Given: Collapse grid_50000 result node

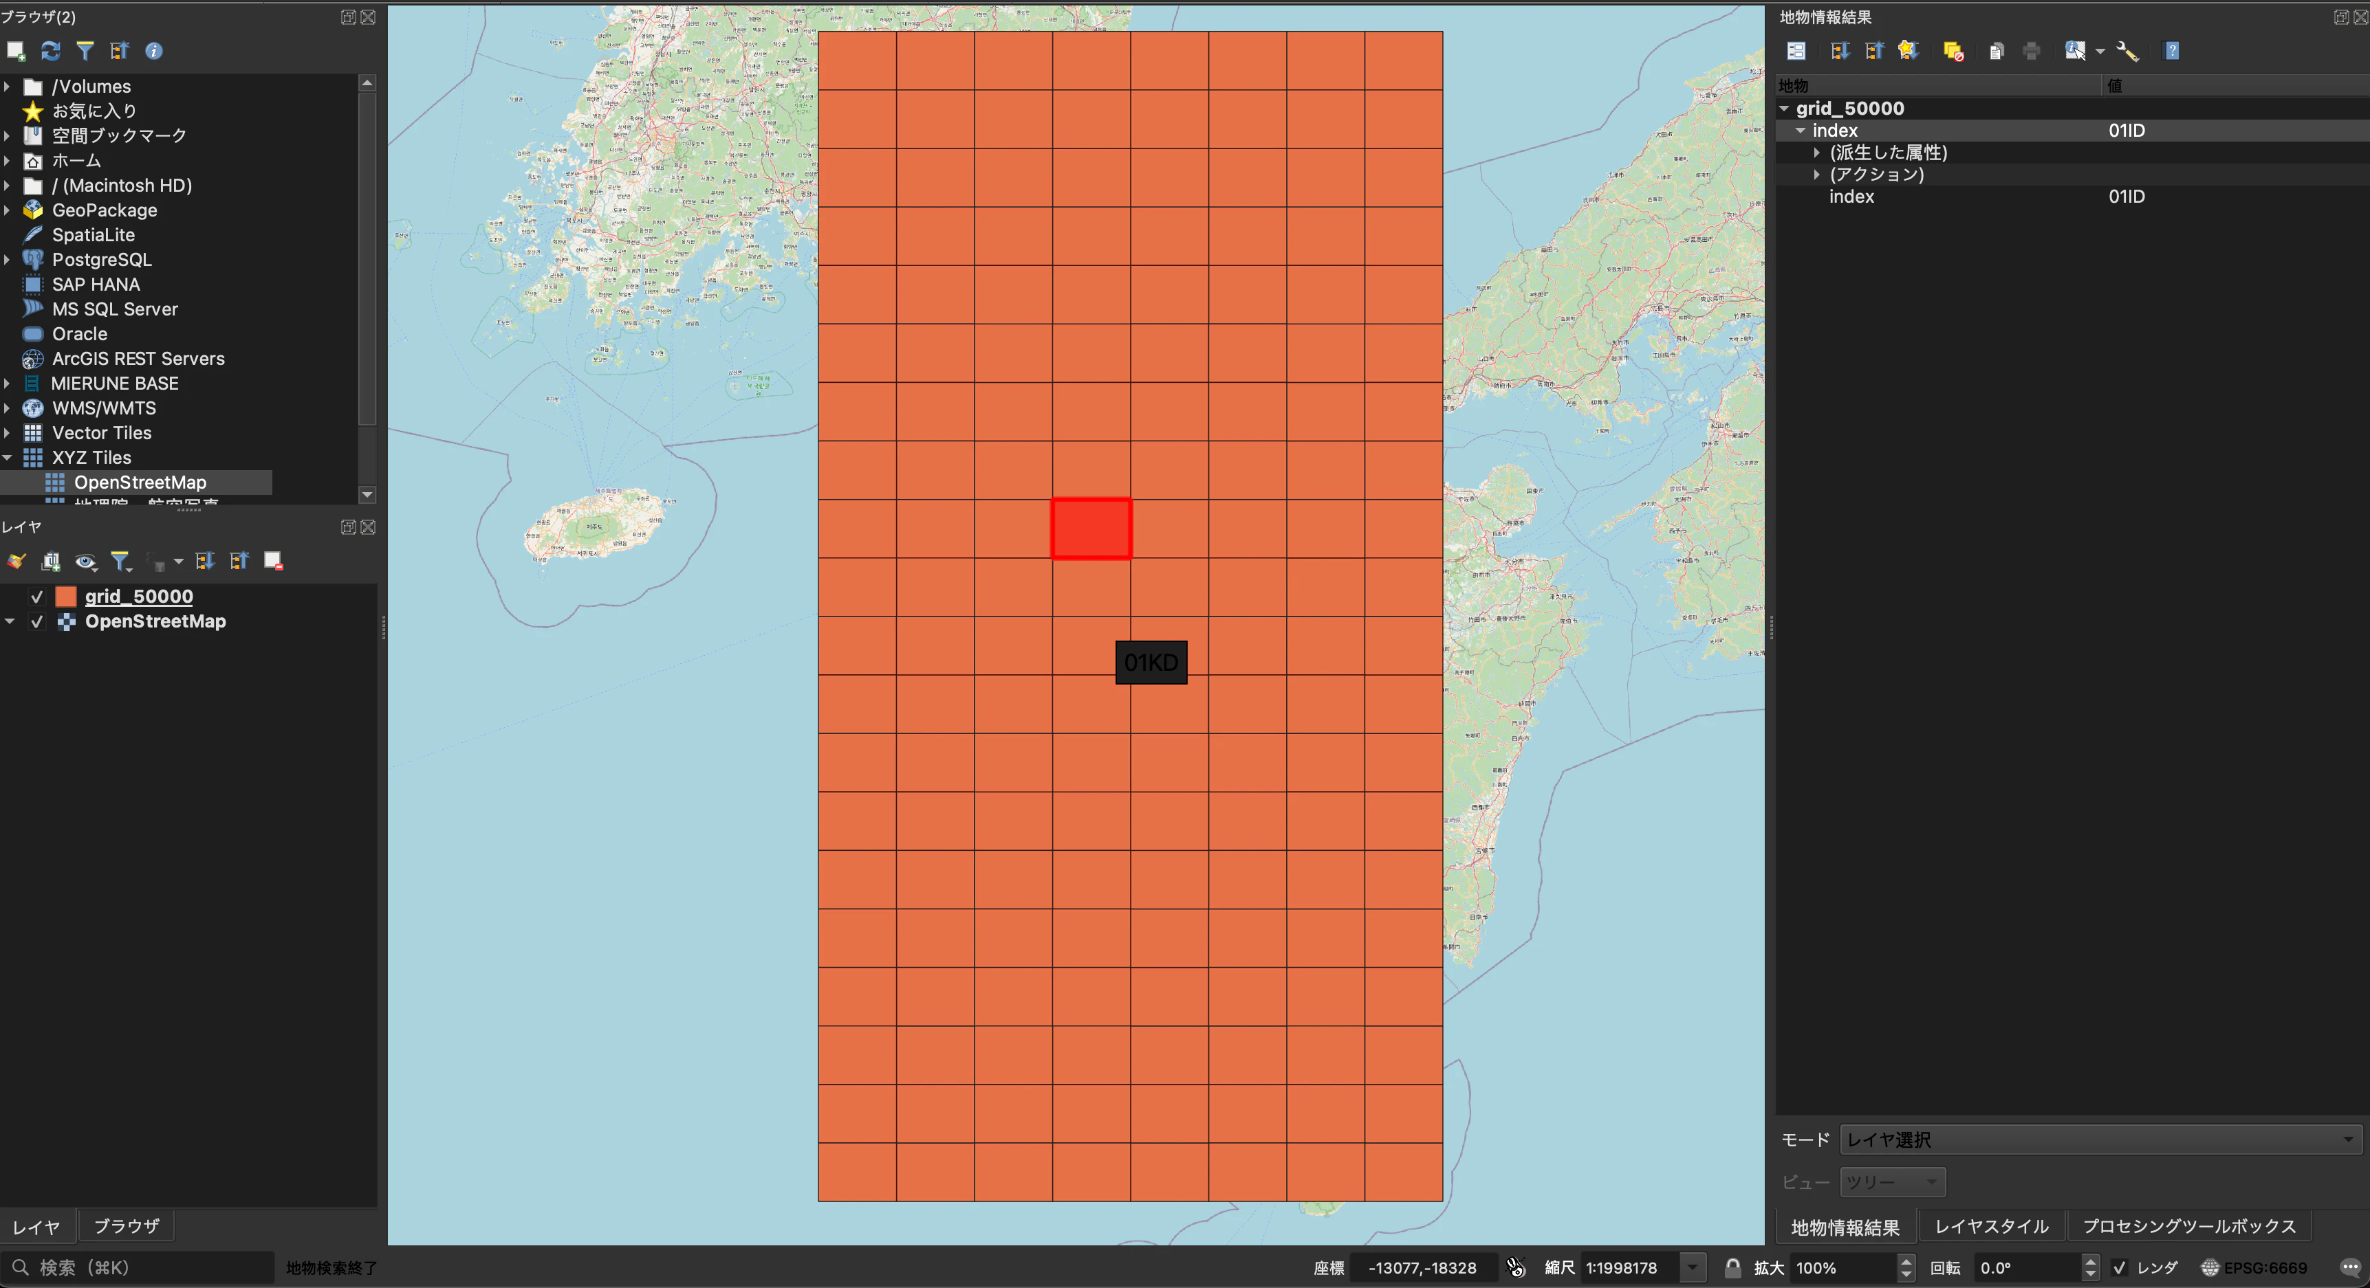Looking at the screenshot, I should [1784, 109].
